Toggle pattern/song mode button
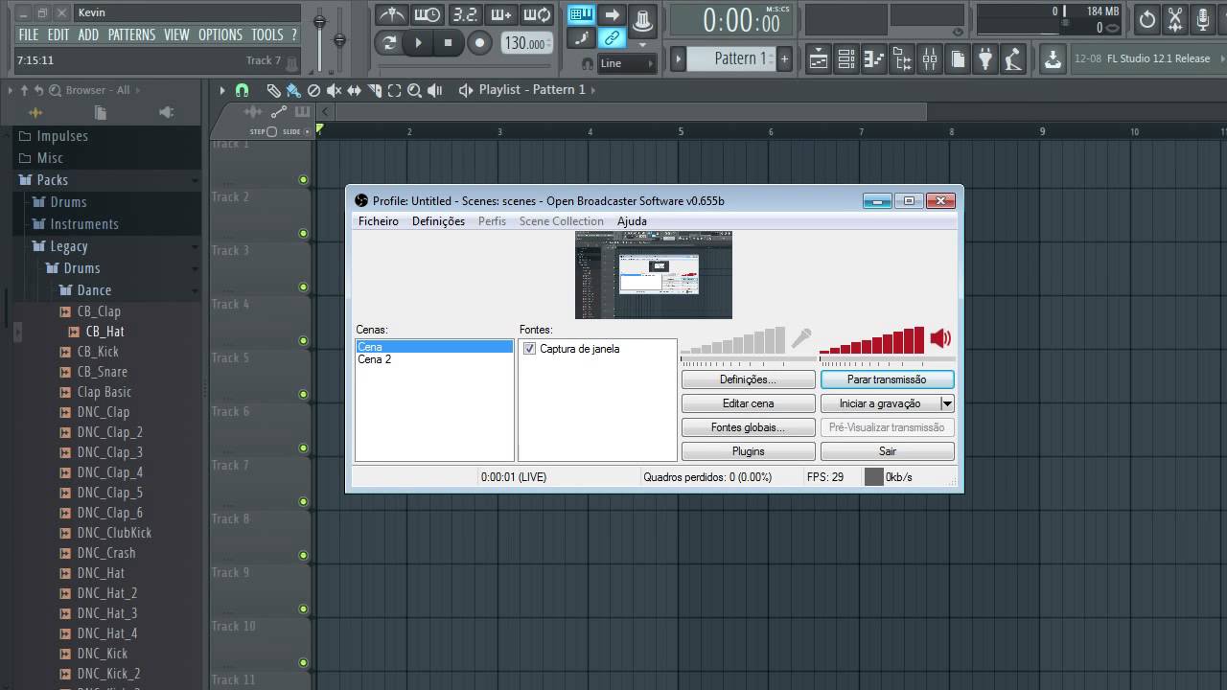 (388, 42)
